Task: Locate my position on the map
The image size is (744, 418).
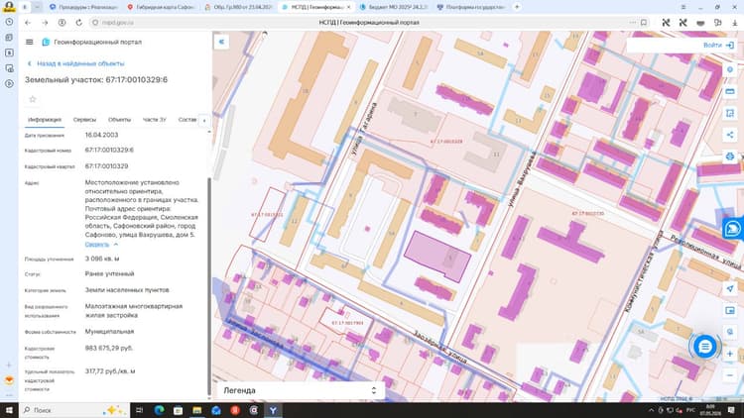Action: tap(730, 288)
